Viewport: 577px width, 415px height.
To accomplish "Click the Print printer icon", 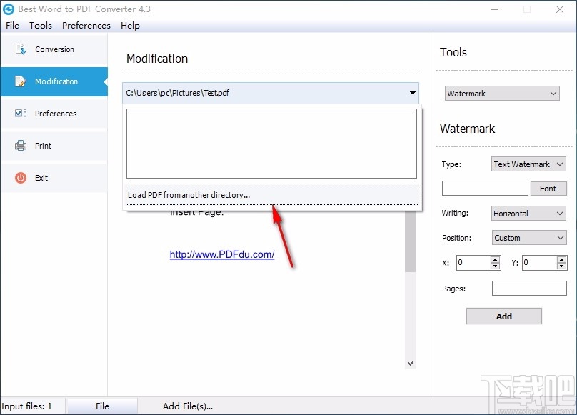I will [21, 146].
